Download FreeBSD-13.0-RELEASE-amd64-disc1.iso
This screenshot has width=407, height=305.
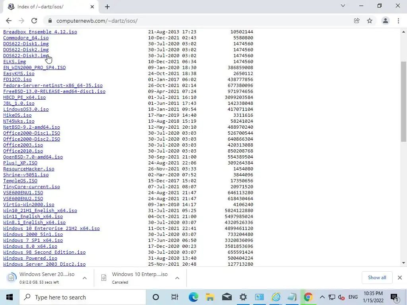[x=54, y=91]
